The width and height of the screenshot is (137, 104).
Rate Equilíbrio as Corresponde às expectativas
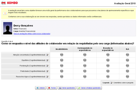coord(85,60)
